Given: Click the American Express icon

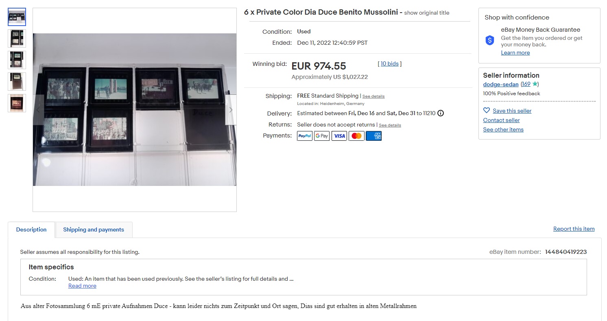Looking at the screenshot, I should [x=373, y=136].
